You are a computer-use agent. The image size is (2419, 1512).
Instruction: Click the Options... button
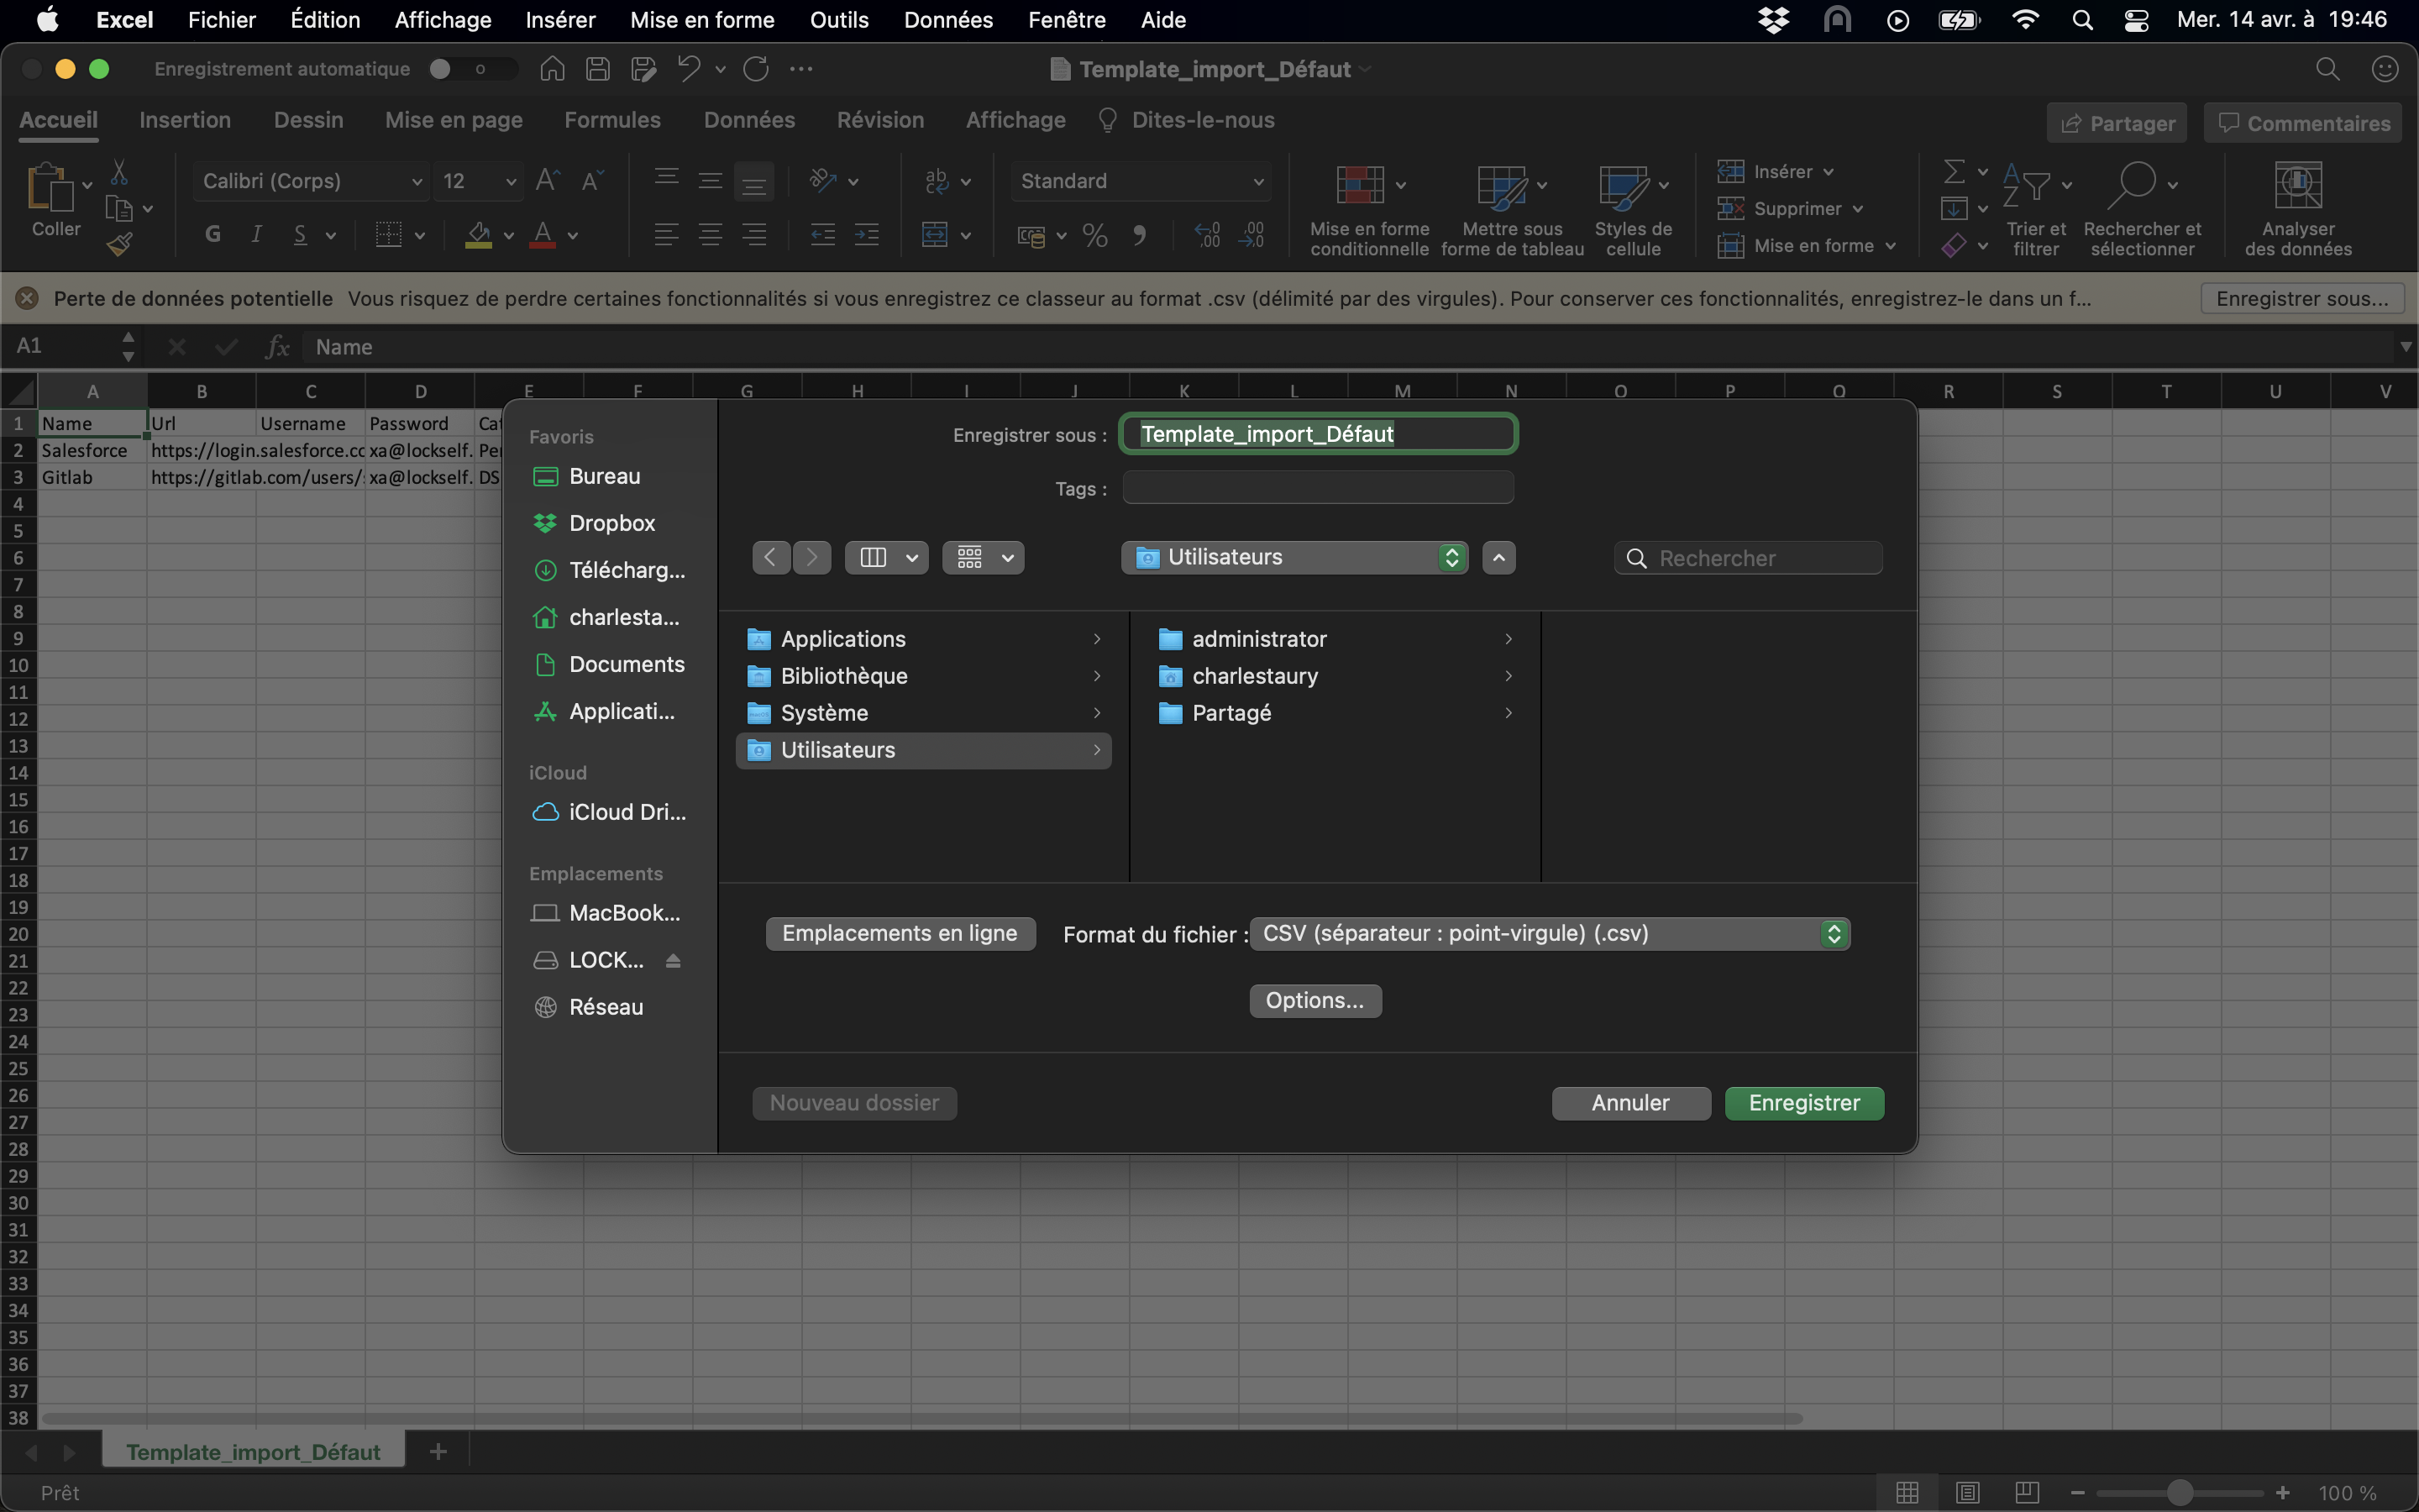1314,1000
